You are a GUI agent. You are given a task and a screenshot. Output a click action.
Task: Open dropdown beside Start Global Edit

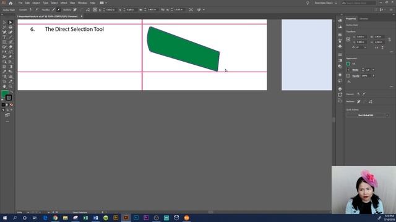(x=387, y=115)
